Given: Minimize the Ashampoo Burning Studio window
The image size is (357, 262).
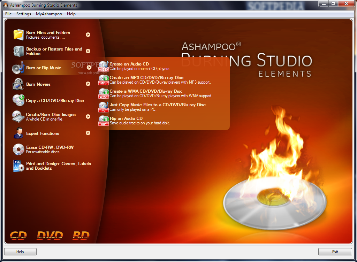Looking at the screenshot, I should pos(324,3).
